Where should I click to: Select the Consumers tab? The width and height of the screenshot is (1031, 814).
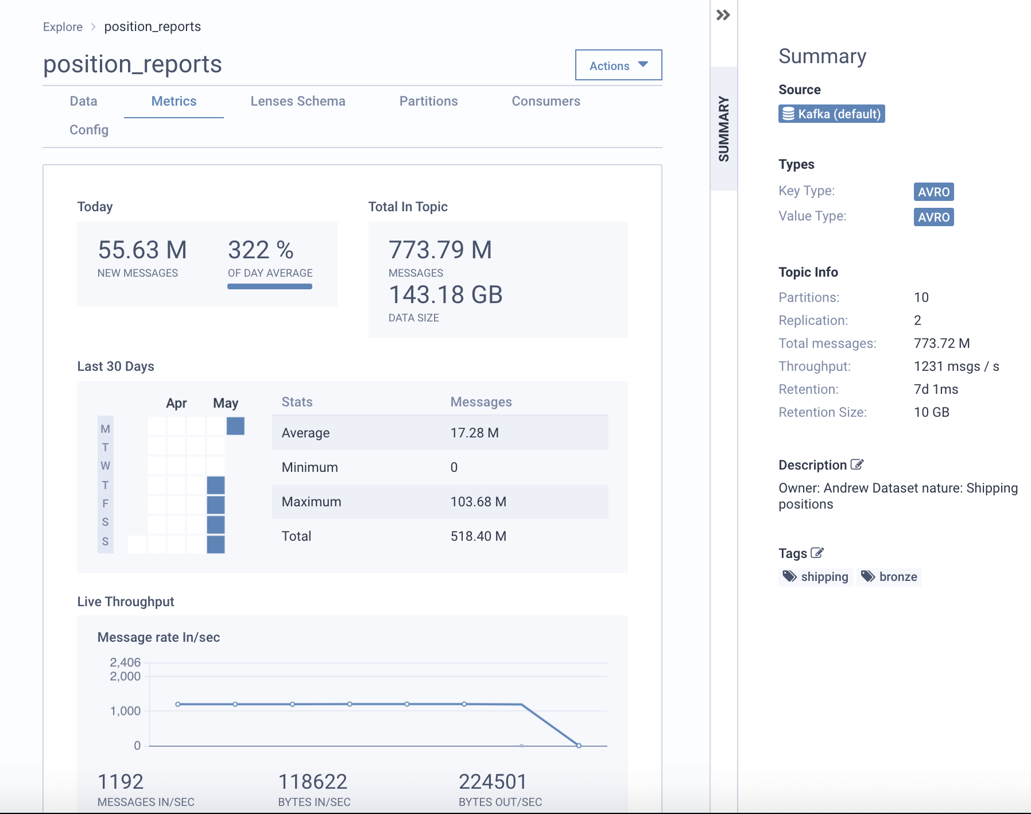(545, 101)
